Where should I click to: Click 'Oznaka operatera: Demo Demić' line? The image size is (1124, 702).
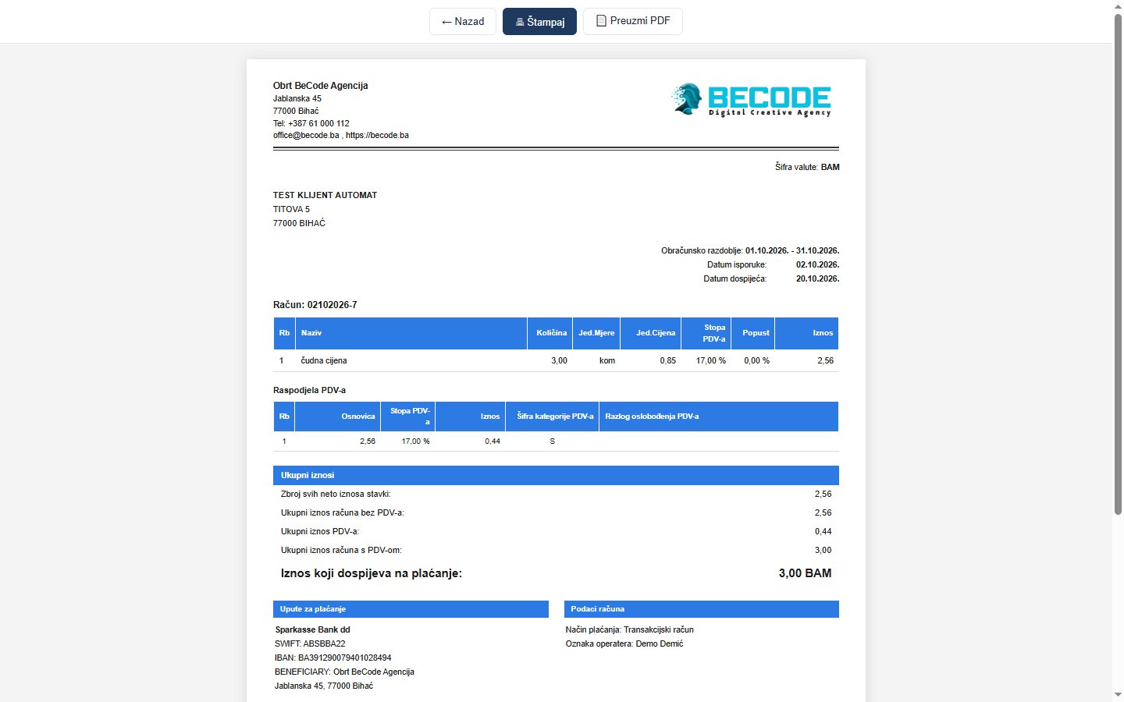tap(624, 643)
